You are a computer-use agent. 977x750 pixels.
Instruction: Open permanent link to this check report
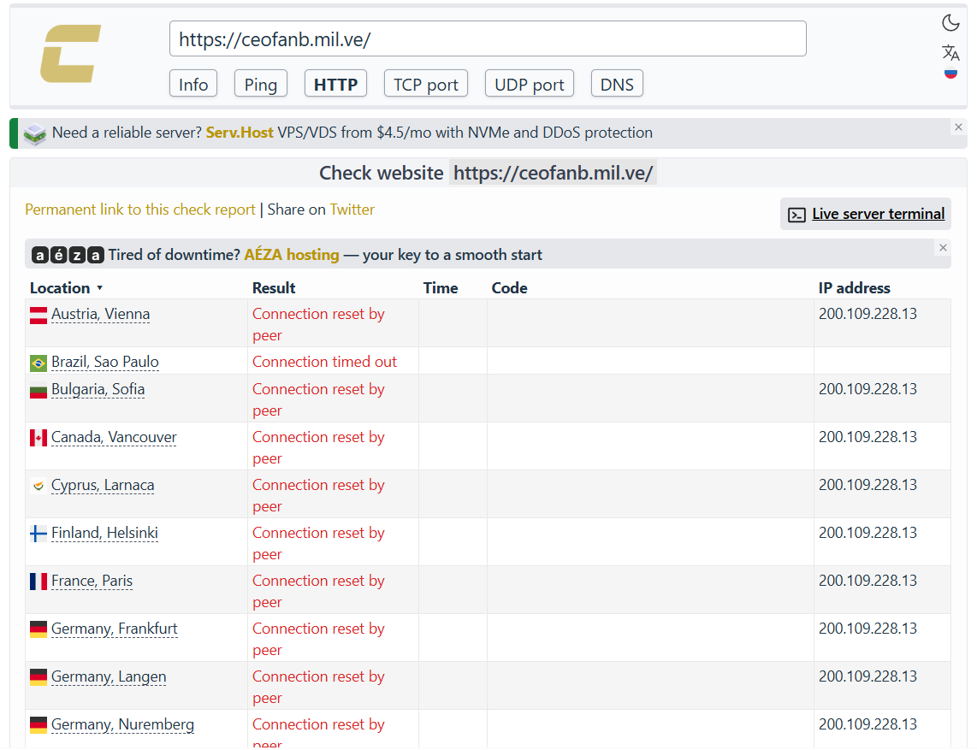coord(140,210)
